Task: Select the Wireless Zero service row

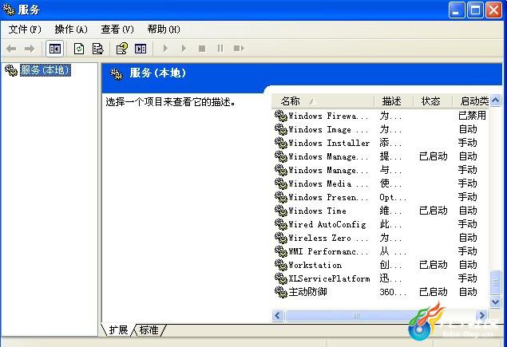Action: [381, 238]
